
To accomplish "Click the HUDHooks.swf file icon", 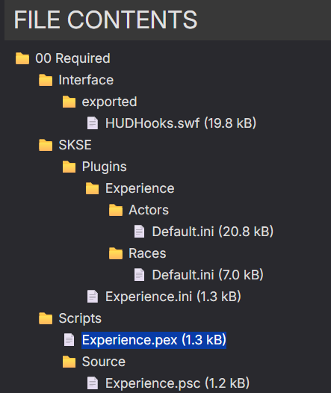I will [x=93, y=123].
